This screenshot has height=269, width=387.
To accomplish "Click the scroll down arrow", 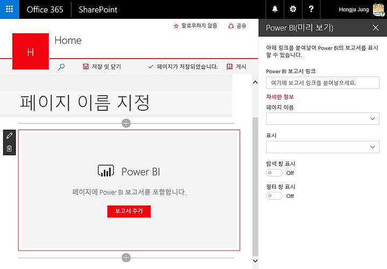I will tap(255, 260).
